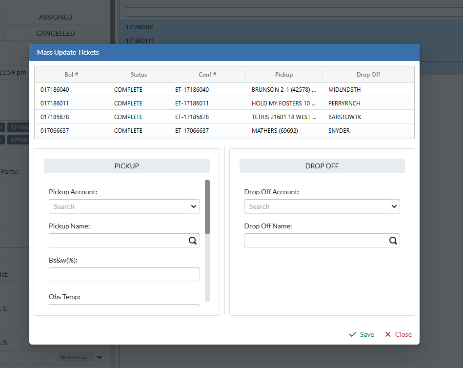This screenshot has width=463, height=368.
Task: Click the Pickup panel vertical scrollbar
Action: pyautogui.click(x=207, y=207)
